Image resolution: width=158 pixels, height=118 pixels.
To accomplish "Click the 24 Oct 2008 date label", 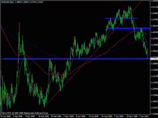I will tap(6, 116).
